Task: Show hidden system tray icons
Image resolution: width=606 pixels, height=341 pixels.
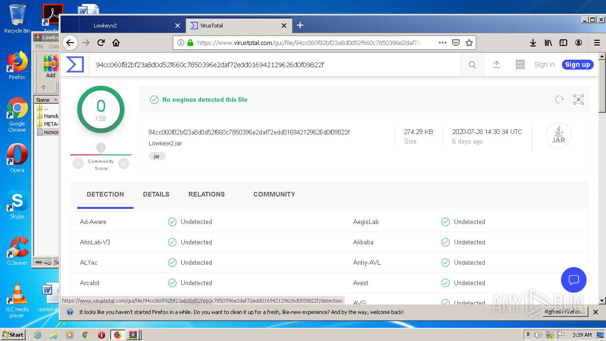Action: (528, 335)
